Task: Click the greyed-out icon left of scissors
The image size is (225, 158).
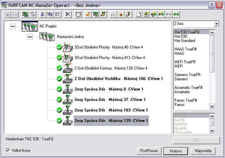Action: (33, 14)
